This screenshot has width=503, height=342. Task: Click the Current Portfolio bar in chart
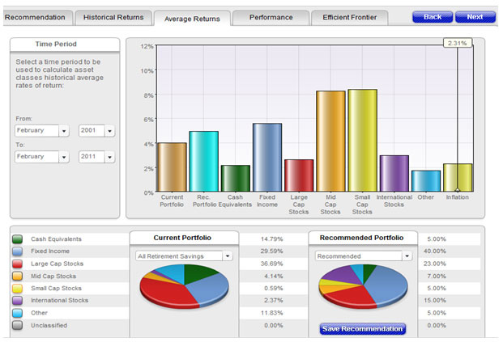pos(172,167)
